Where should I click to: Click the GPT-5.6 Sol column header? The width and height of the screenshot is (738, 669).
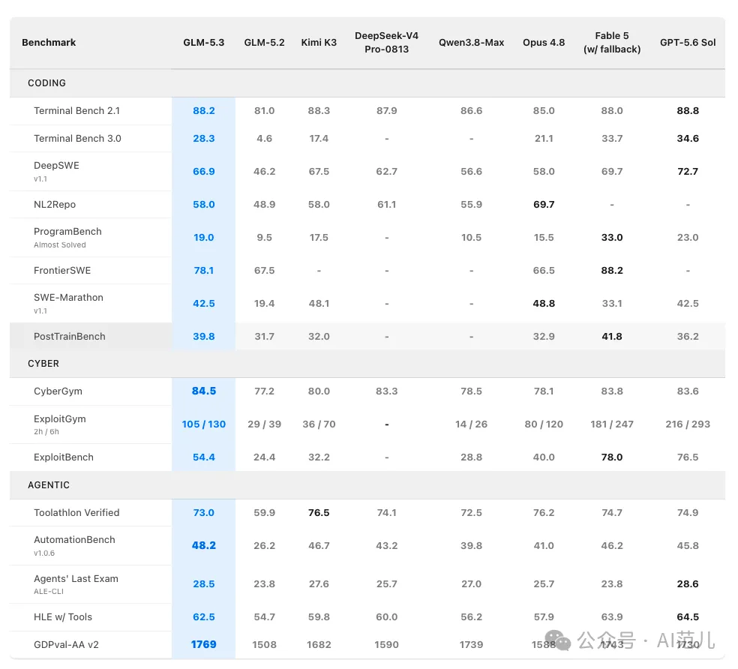coord(688,42)
